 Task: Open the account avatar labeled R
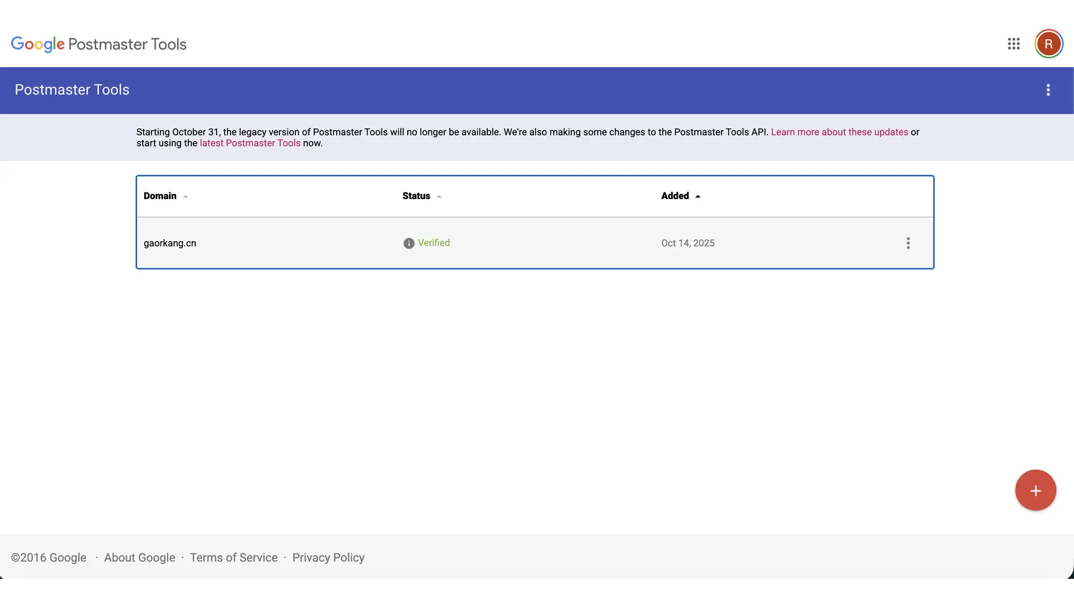[1048, 44]
